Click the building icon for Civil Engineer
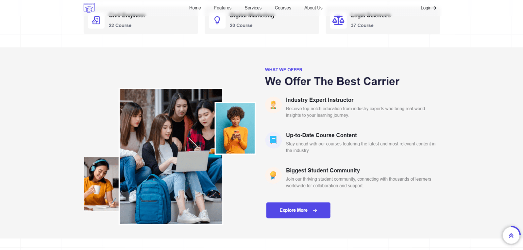The width and height of the screenshot is (523, 250). pos(96,20)
